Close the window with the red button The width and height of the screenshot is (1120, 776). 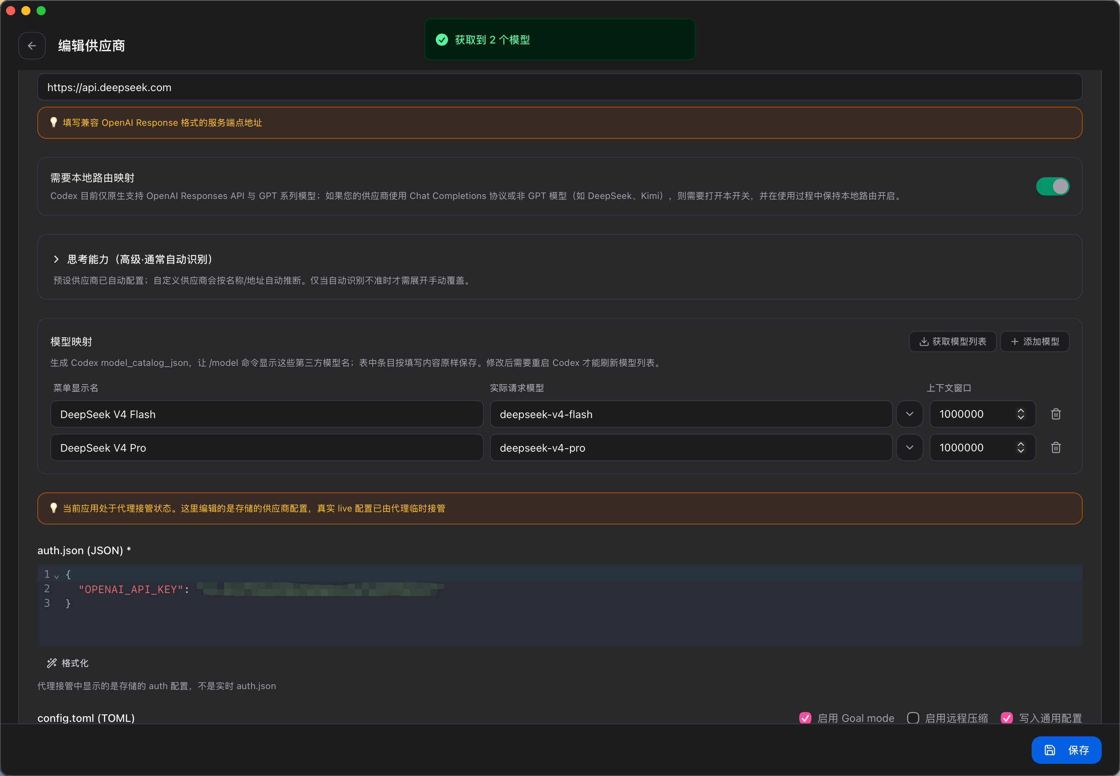pos(11,11)
